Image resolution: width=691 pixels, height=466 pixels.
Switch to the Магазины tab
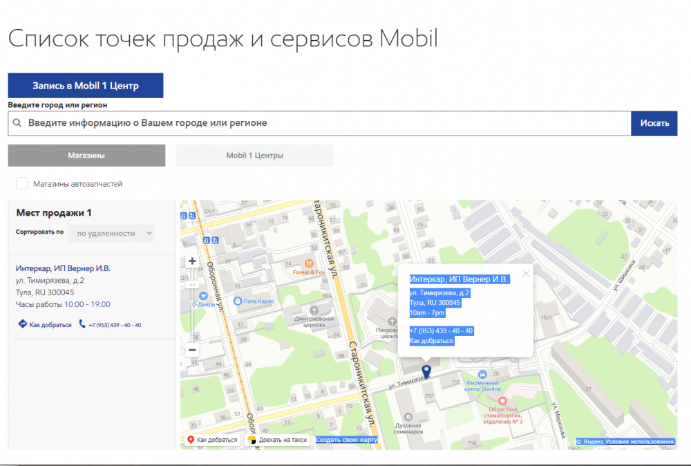click(86, 156)
